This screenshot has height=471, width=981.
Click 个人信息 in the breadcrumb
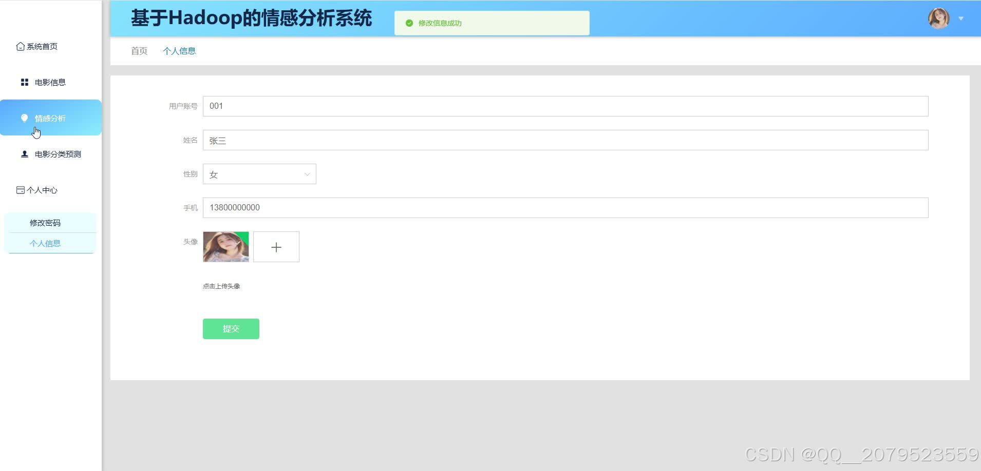[179, 51]
